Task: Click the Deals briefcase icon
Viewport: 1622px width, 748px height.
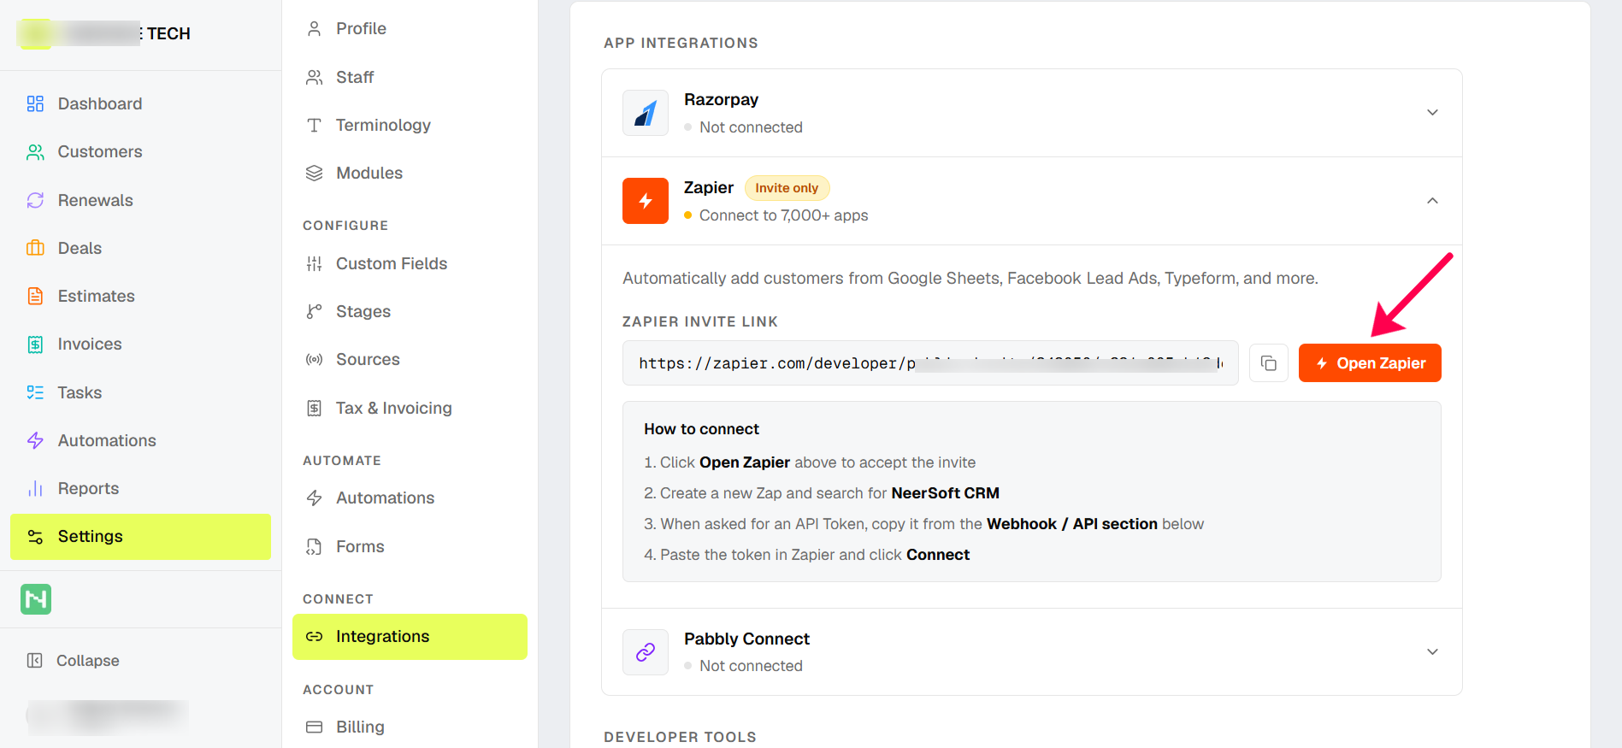Action: pyautogui.click(x=35, y=248)
